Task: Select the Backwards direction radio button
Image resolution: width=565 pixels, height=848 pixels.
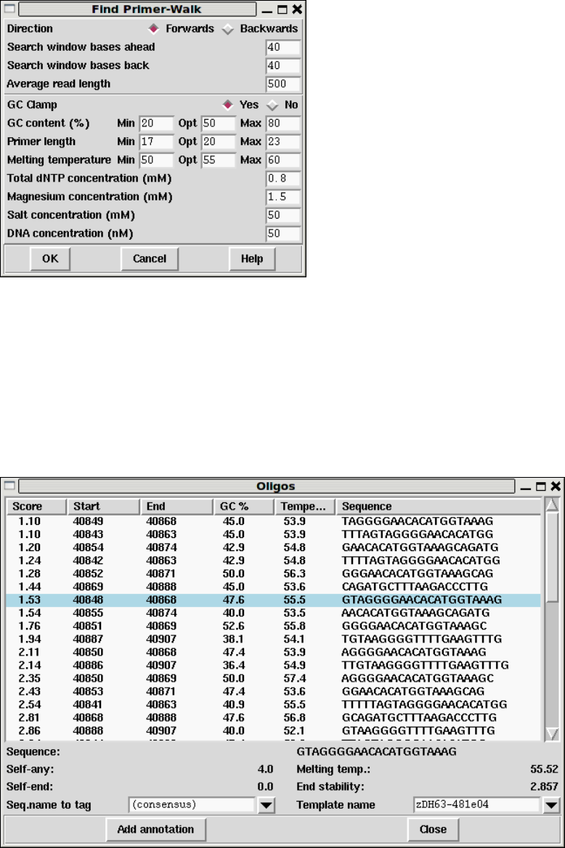Action: click(x=228, y=29)
